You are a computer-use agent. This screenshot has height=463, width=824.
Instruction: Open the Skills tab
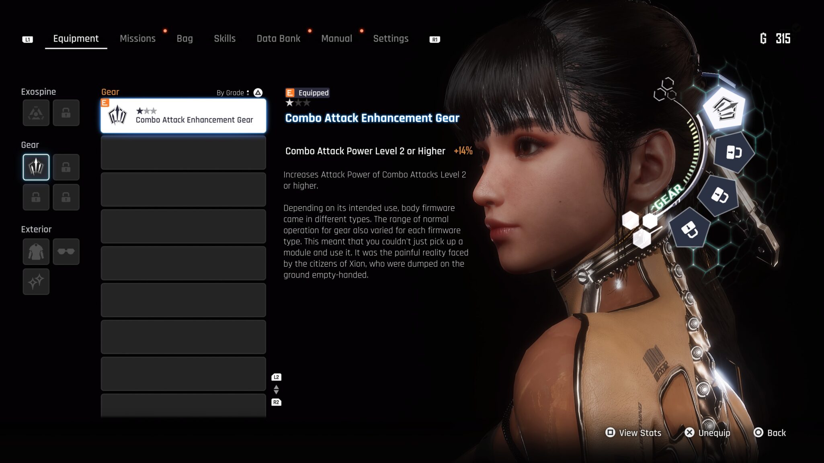pos(224,39)
